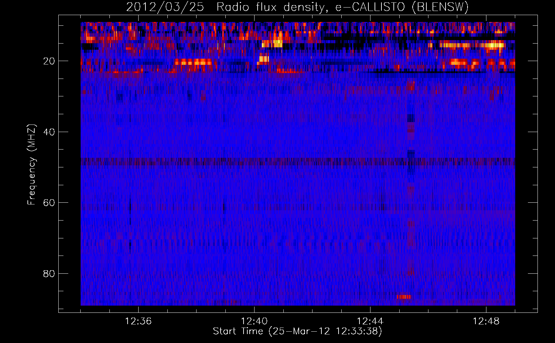The width and height of the screenshot is (555, 343).
Task: Click the 12:36 time tick label
Action: click(138, 321)
